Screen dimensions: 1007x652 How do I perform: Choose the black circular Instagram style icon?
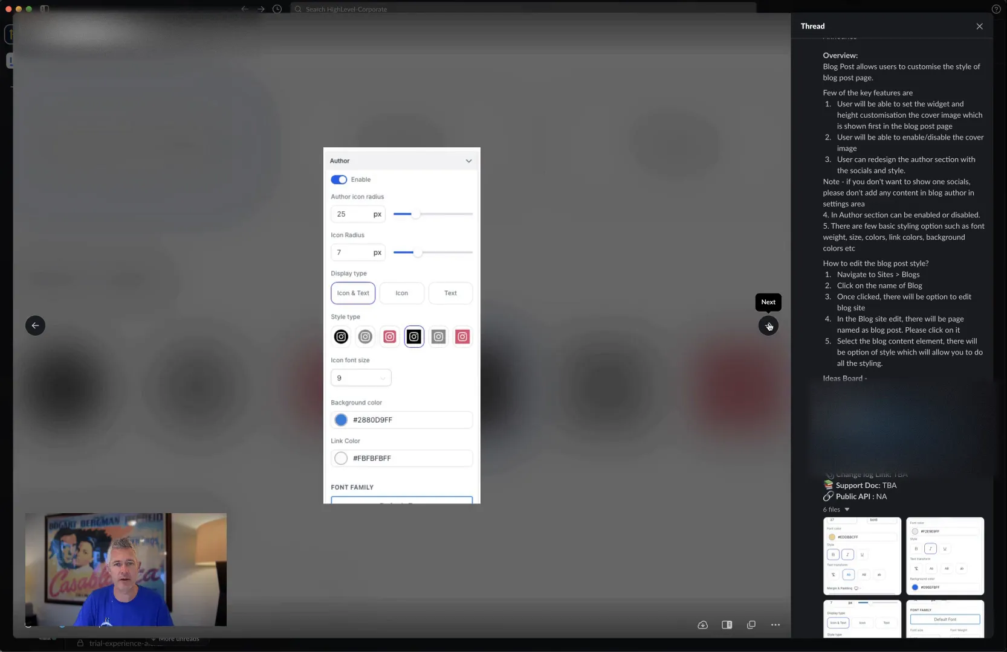point(341,337)
